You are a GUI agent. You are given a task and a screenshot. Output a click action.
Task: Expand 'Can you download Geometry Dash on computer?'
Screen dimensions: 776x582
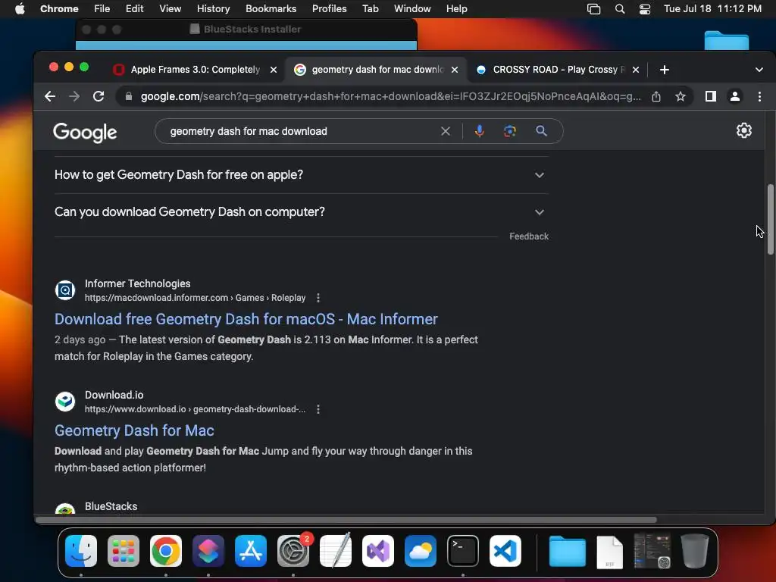click(302, 212)
